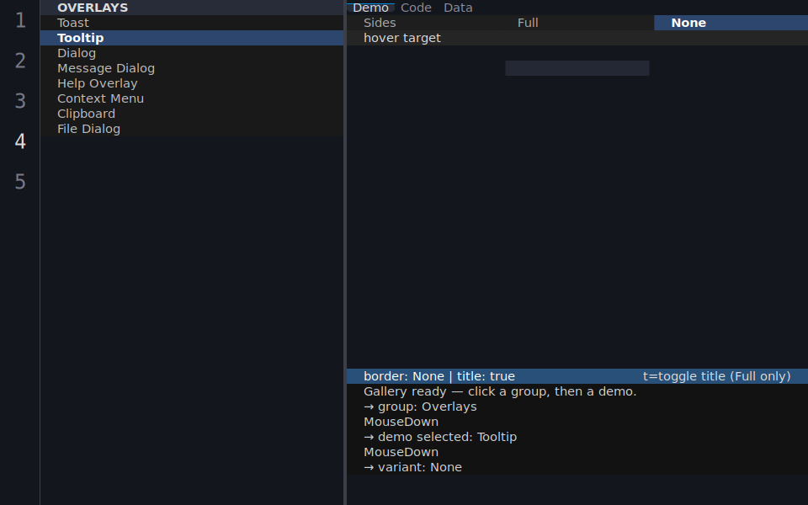
Task: Open the Data tab
Action: [x=458, y=8]
